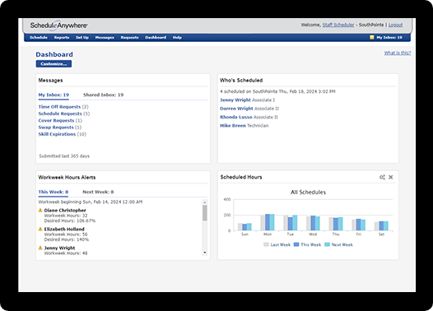Image resolution: width=433 pixels, height=311 pixels.
Task: Select This Week: 8 alerts tab
Action: (x=54, y=192)
